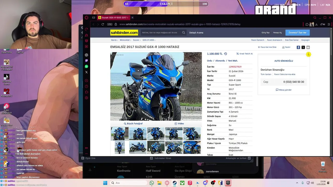Open the AI assistant button in toolbar
The image size is (333, 187).
pos(323,24)
